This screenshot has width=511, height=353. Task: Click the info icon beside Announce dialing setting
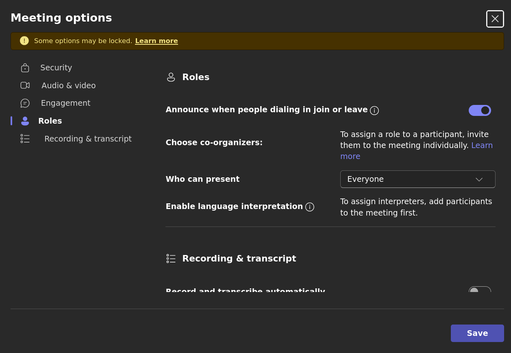(x=374, y=111)
